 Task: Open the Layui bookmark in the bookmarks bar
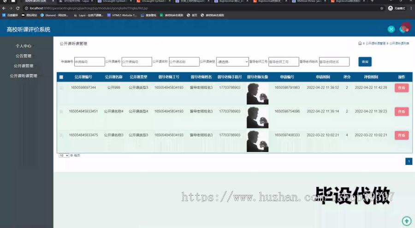89,15
